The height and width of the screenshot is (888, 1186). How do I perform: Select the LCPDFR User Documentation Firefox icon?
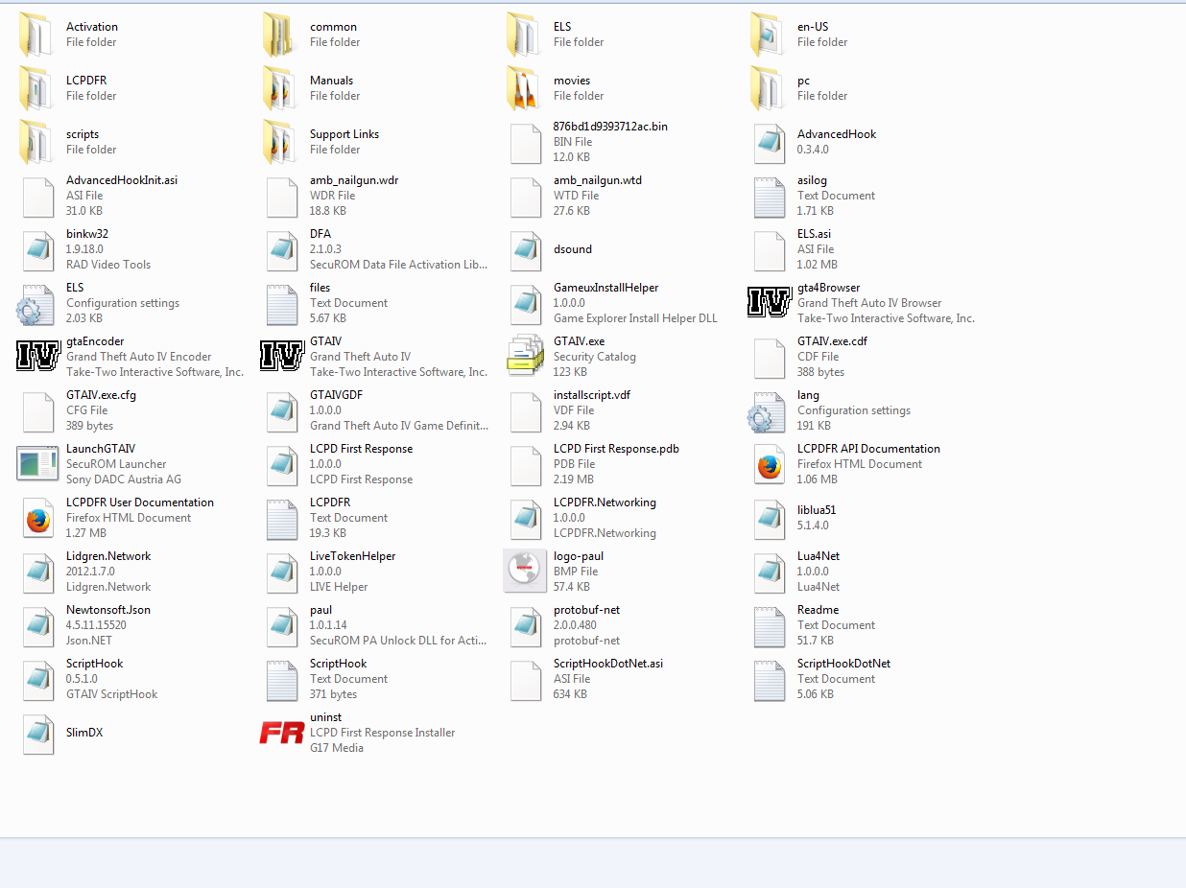coord(38,517)
